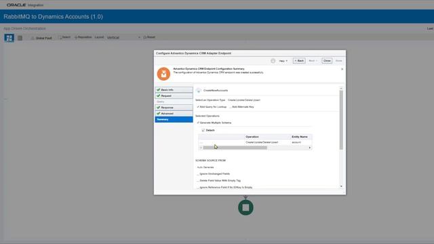The height and width of the screenshot is (244, 434).
Task: Toggle the Ignore Unchanged Fields checkbox
Action: pyautogui.click(x=198, y=174)
